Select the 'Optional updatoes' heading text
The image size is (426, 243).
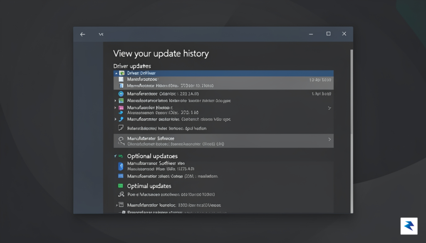pos(152,156)
